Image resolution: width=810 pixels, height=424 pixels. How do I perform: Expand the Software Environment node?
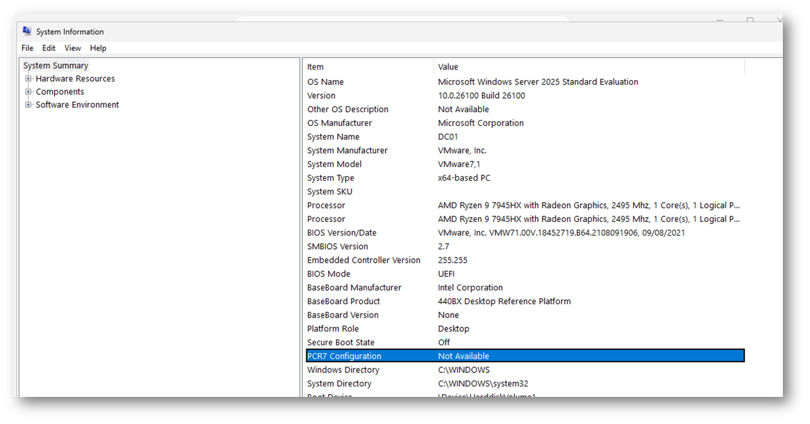pos(28,105)
